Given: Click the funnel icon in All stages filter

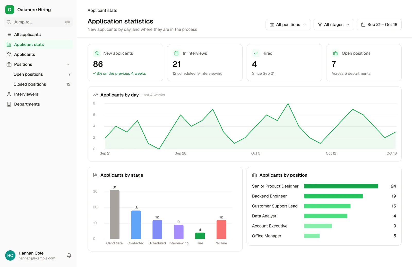Looking at the screenshot, I should [320, 25].
